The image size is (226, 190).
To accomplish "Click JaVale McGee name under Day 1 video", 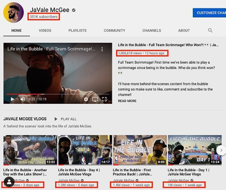I will pyautogui.click(x=179, y=180).
